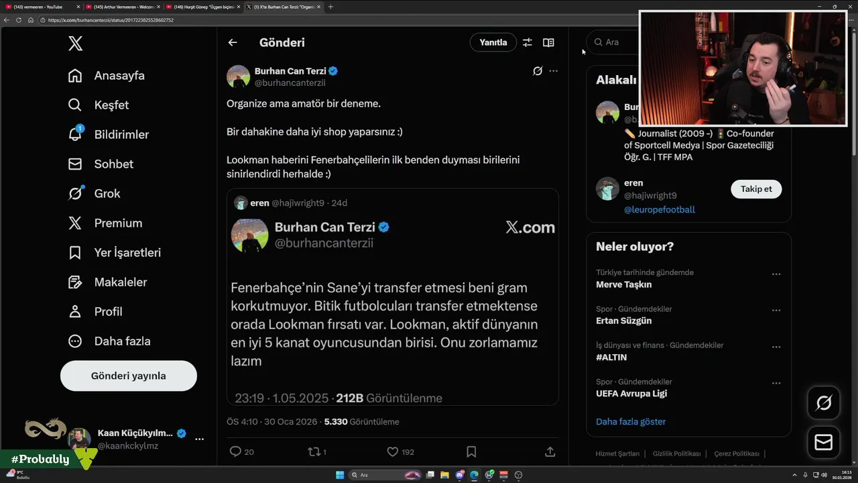Click browser home button
Image resolution: width=858 pixels, height=483 pixels.
(x=30, y=20)
